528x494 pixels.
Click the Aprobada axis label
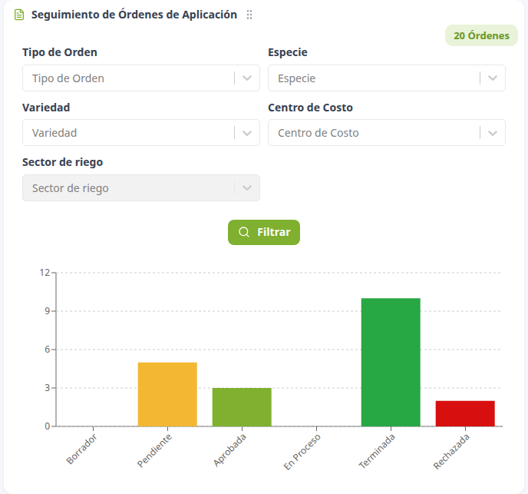(x=230, y=450)
